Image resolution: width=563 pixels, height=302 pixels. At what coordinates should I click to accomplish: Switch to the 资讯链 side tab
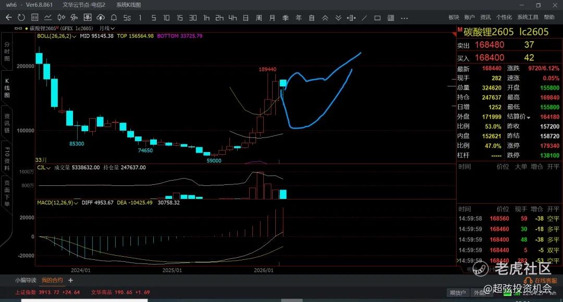pyautogui.click(x=7, y=123)
